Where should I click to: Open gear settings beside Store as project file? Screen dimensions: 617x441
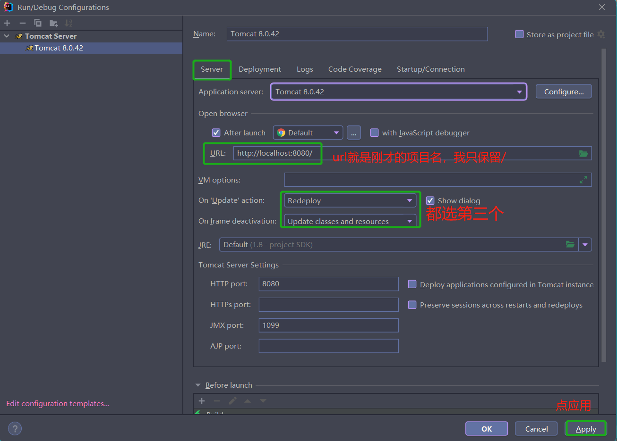[x=601, y=34]
